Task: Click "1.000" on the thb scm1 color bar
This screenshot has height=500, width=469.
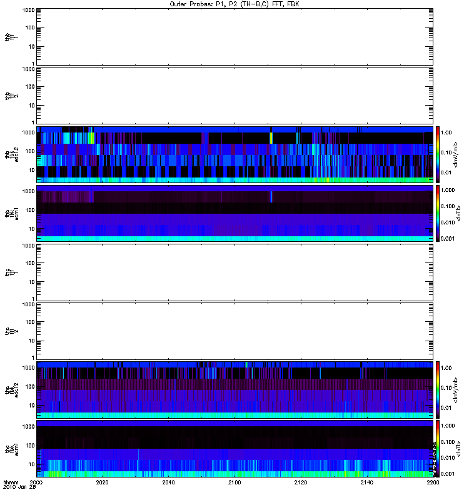Action: pos(448,190)
